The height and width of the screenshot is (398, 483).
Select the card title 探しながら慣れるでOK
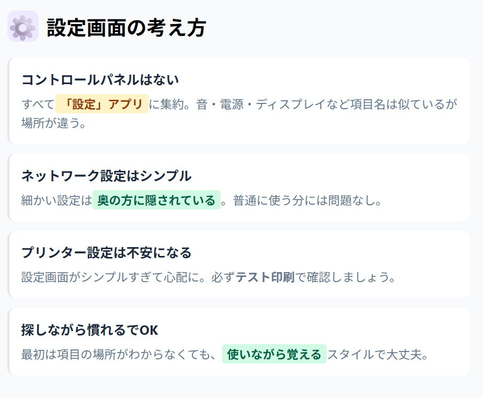(x=89, y=330)
